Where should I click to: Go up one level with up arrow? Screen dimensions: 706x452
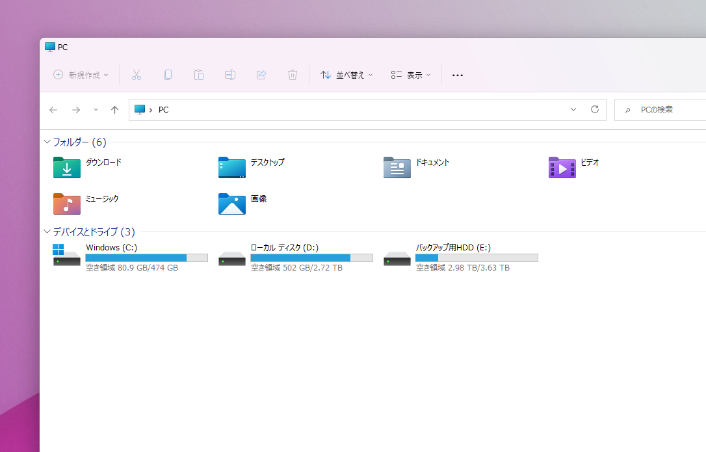(115, 109)
